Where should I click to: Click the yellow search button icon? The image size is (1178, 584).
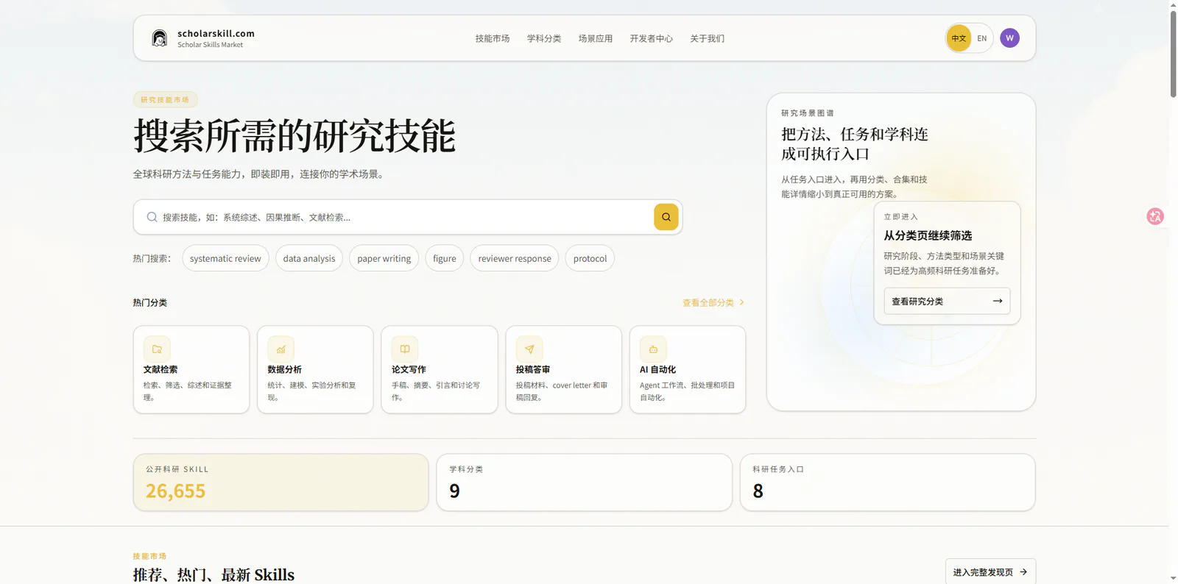[x=666, y=217]
